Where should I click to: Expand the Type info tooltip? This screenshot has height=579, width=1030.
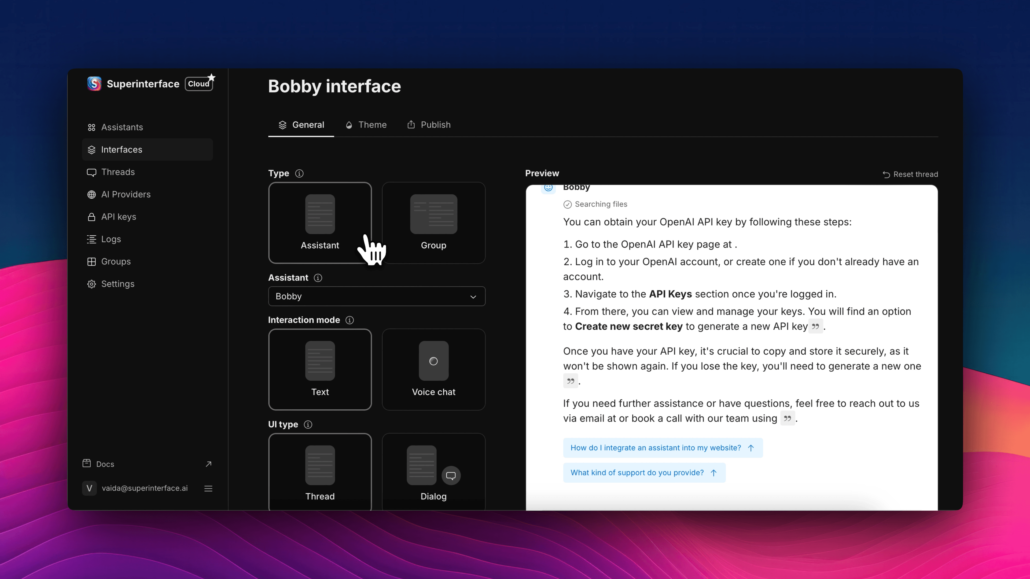pos(300,173)
